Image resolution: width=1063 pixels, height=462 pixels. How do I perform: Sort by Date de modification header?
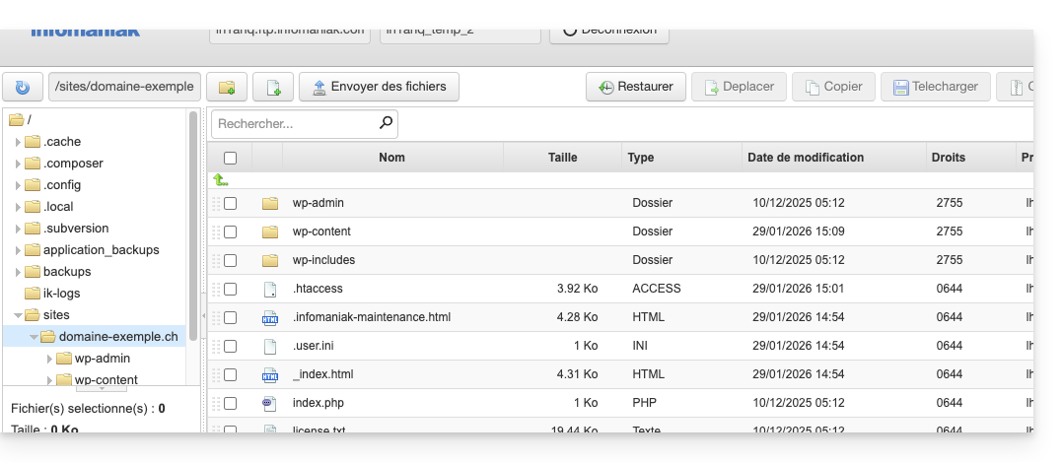[805, 158]
